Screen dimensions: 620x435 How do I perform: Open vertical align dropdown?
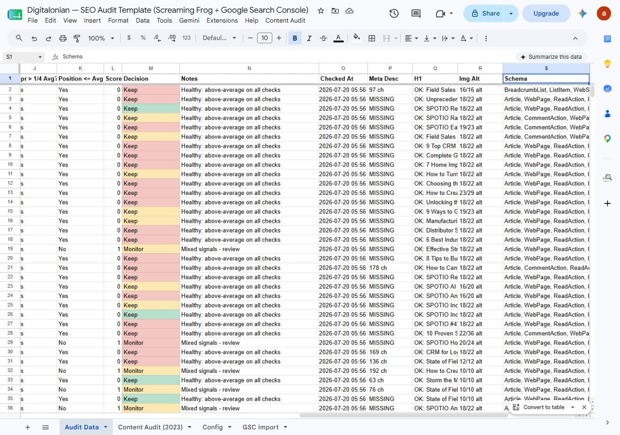pyautogui.click(x=430, y=38)
